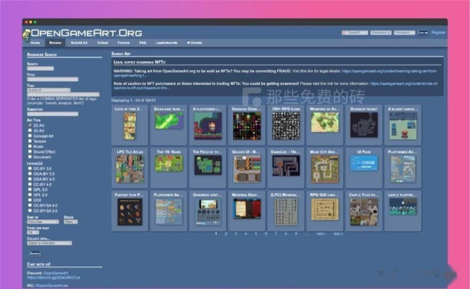This screenshot has width=470, height=289.
Task: Open the Order dropdown
Action: coord(71,222)
